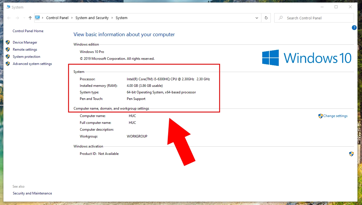Open the recent locations dropdown arrow
This screenshot has width=362, height=205.
coord(24,18)
